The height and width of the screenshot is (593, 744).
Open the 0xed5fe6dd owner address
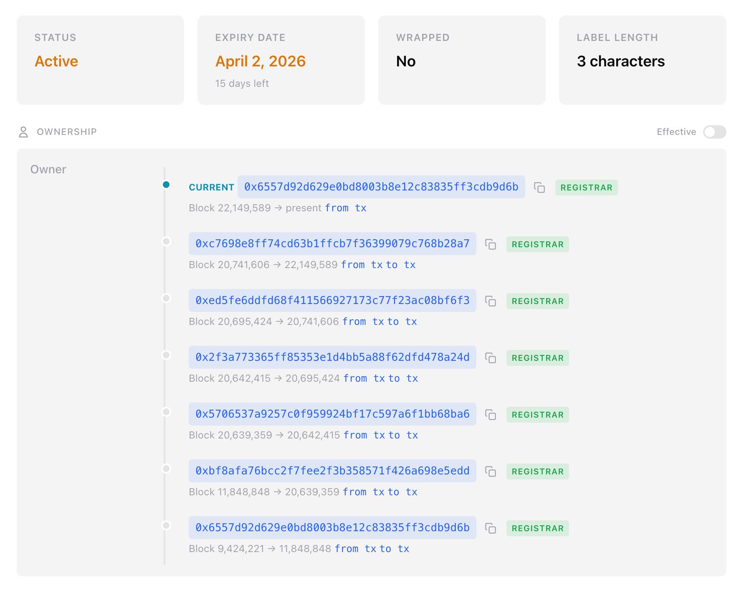pos(332,301)
